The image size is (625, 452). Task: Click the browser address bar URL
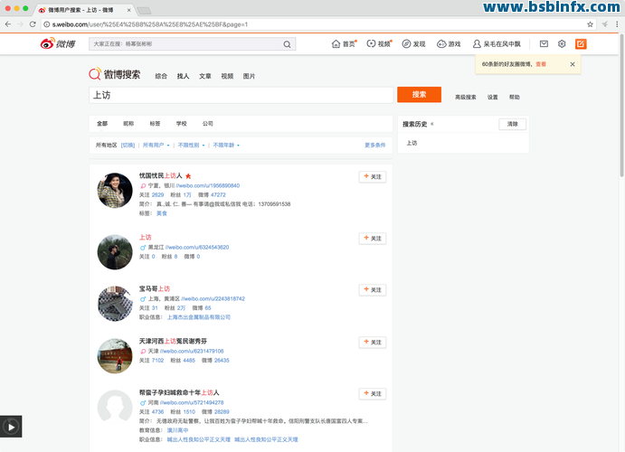tap(150, 24)
